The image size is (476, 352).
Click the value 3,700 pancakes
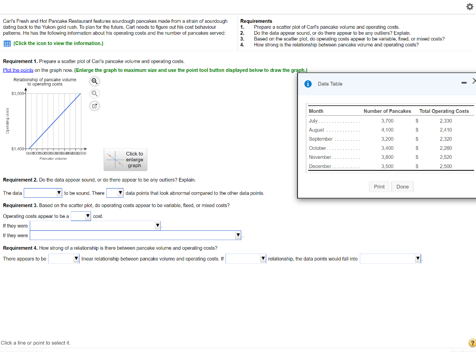(x=387, y=121)
